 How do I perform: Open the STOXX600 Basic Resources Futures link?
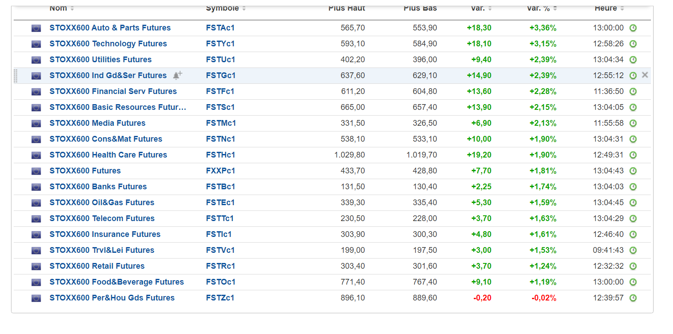[118, 107]
